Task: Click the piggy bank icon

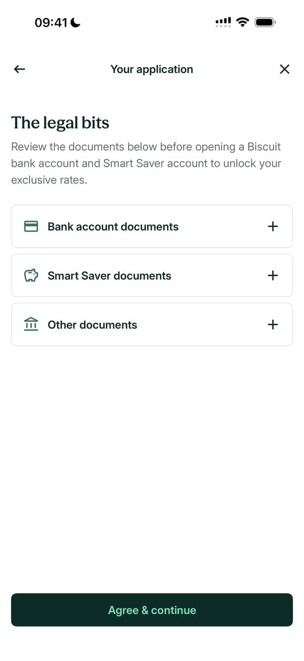Action: pyautogui.click(x=31, y=276)
